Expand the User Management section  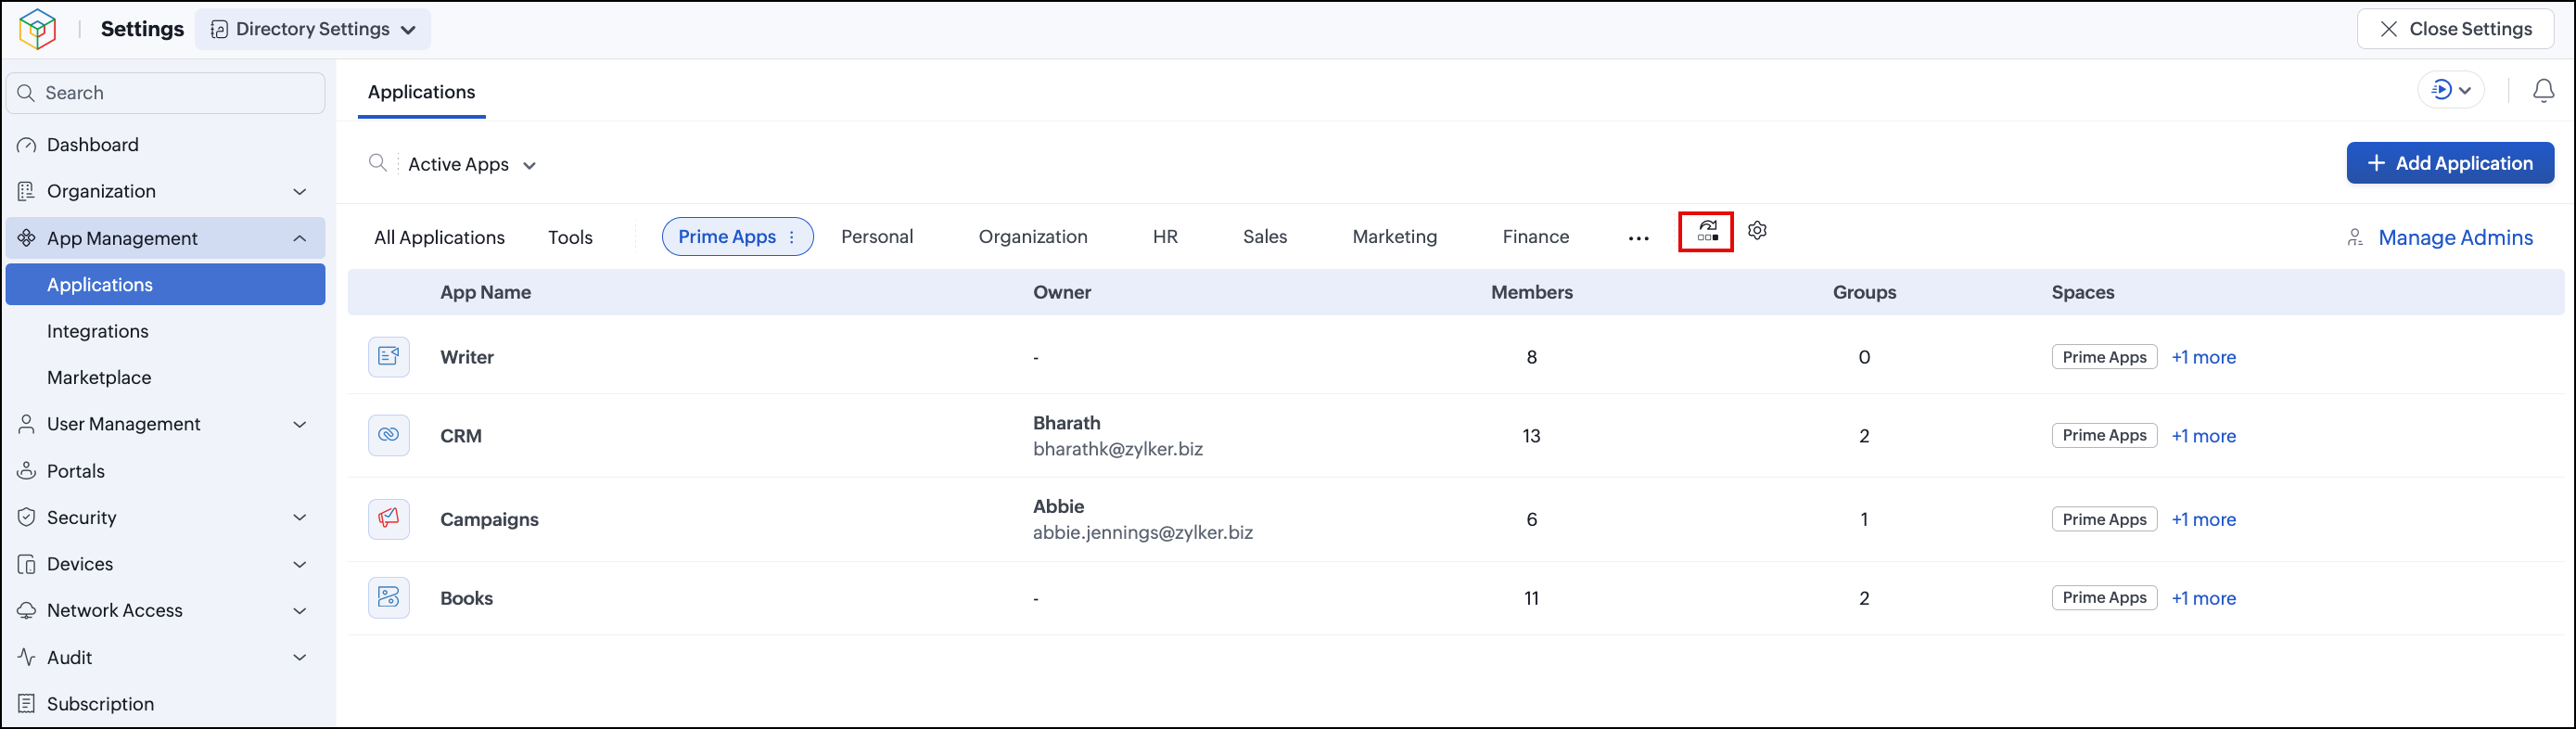[x=300, y=424]
